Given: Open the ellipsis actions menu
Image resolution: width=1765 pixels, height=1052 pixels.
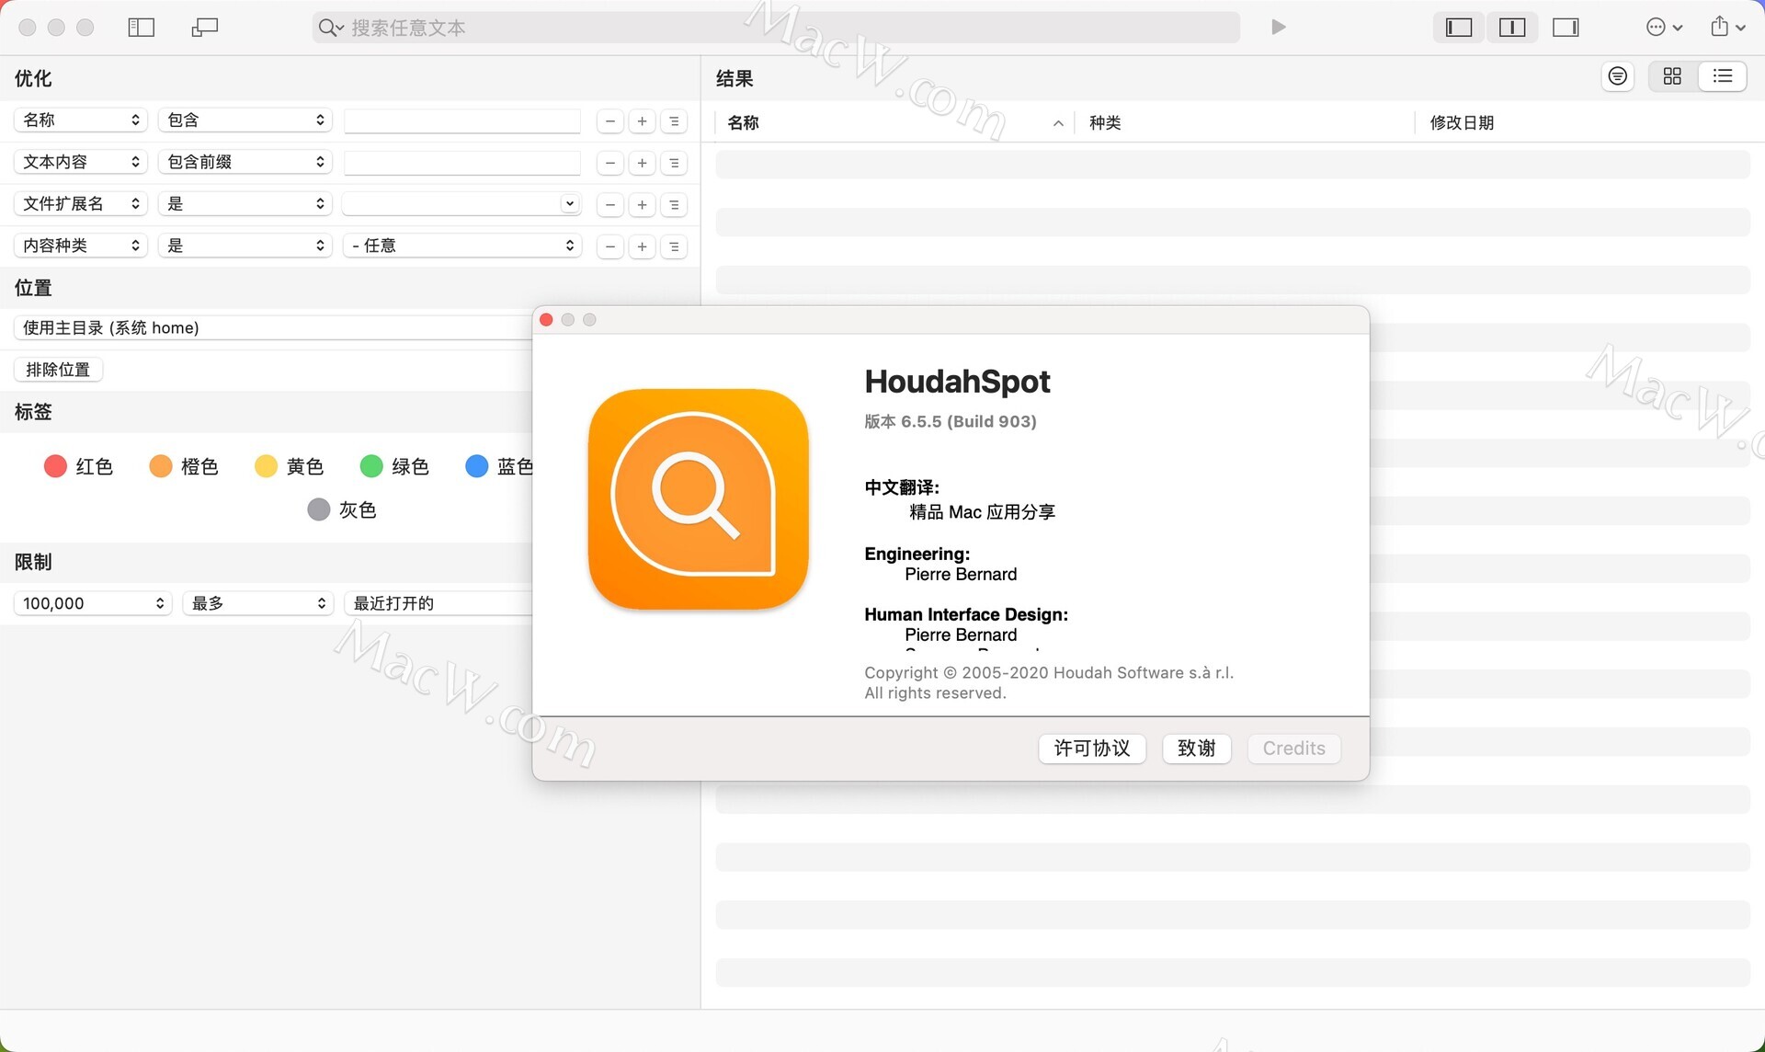Looking at the screenshot, I should (x=1664, y=28).
